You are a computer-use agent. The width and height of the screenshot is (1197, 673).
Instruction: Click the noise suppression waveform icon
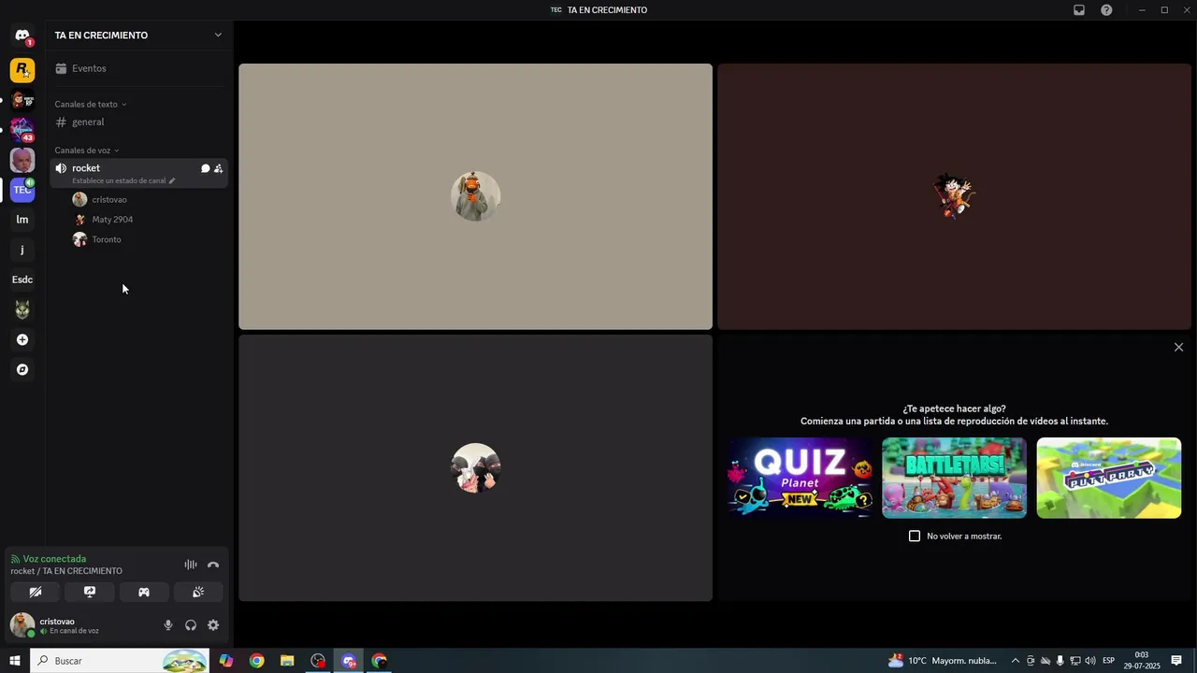coord(191,565)
